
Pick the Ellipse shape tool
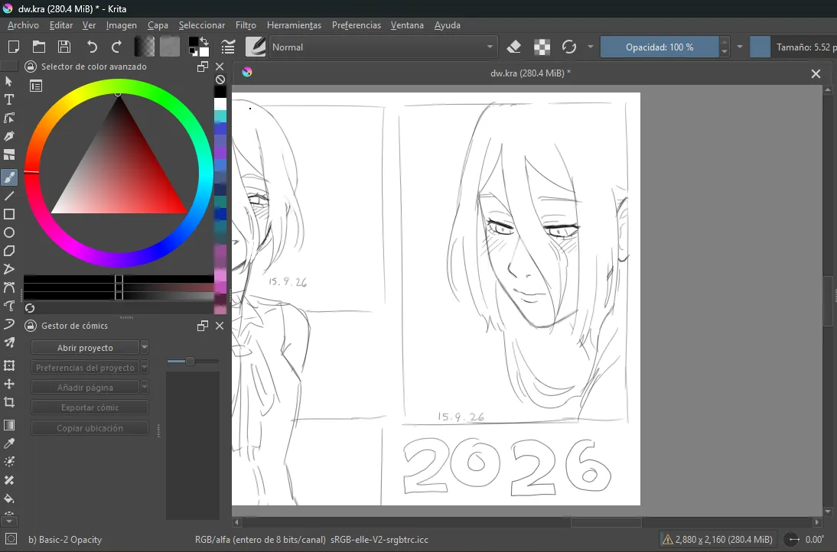pos(9,232)
